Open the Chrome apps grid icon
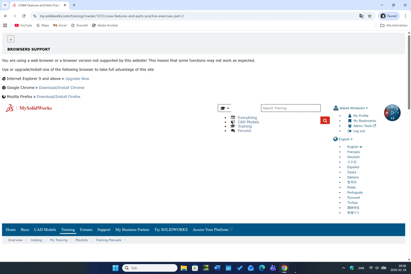This screenshot has width=411, height=274. click(5, 25)
